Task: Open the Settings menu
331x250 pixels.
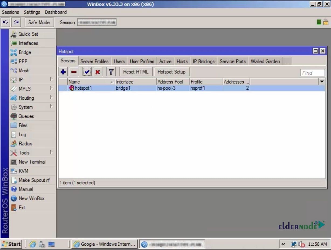Action: click(x=32, y=12)
